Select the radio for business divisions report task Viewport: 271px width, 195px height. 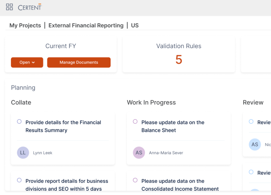19,180
